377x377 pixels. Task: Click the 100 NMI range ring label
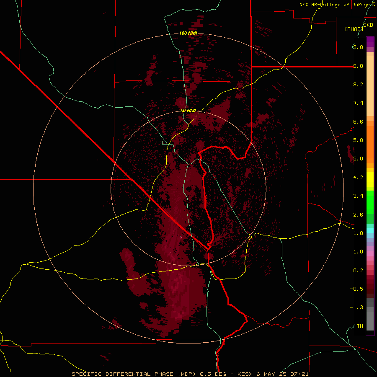pos(188,33)
